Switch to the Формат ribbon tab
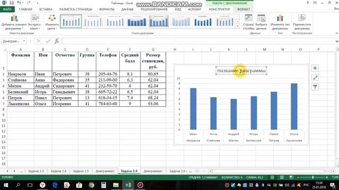 tap(244, 9)
